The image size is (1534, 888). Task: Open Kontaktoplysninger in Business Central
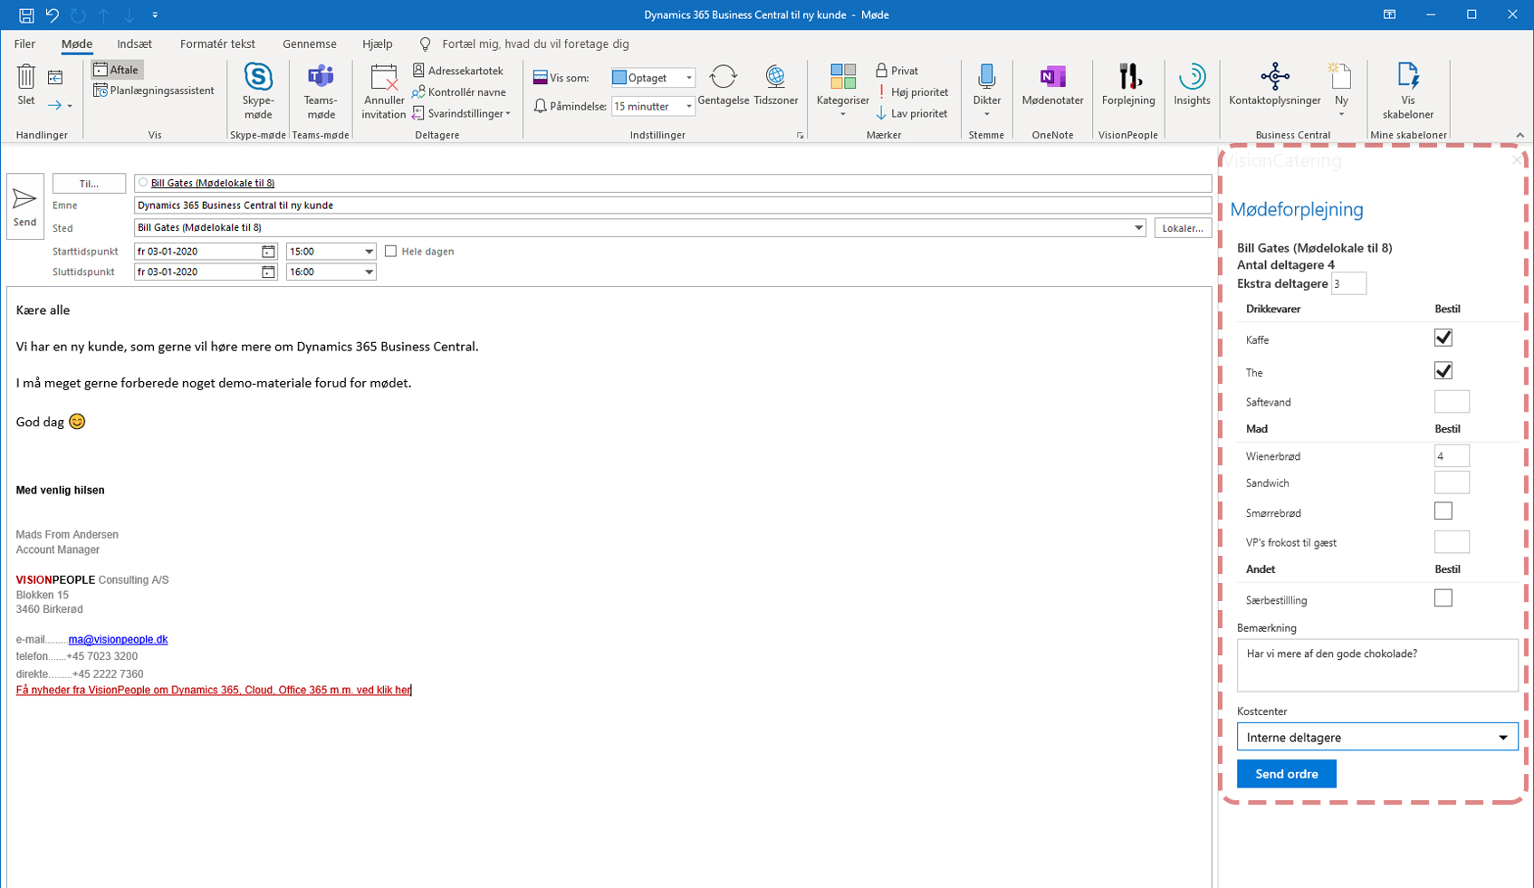click(1274, 86)
